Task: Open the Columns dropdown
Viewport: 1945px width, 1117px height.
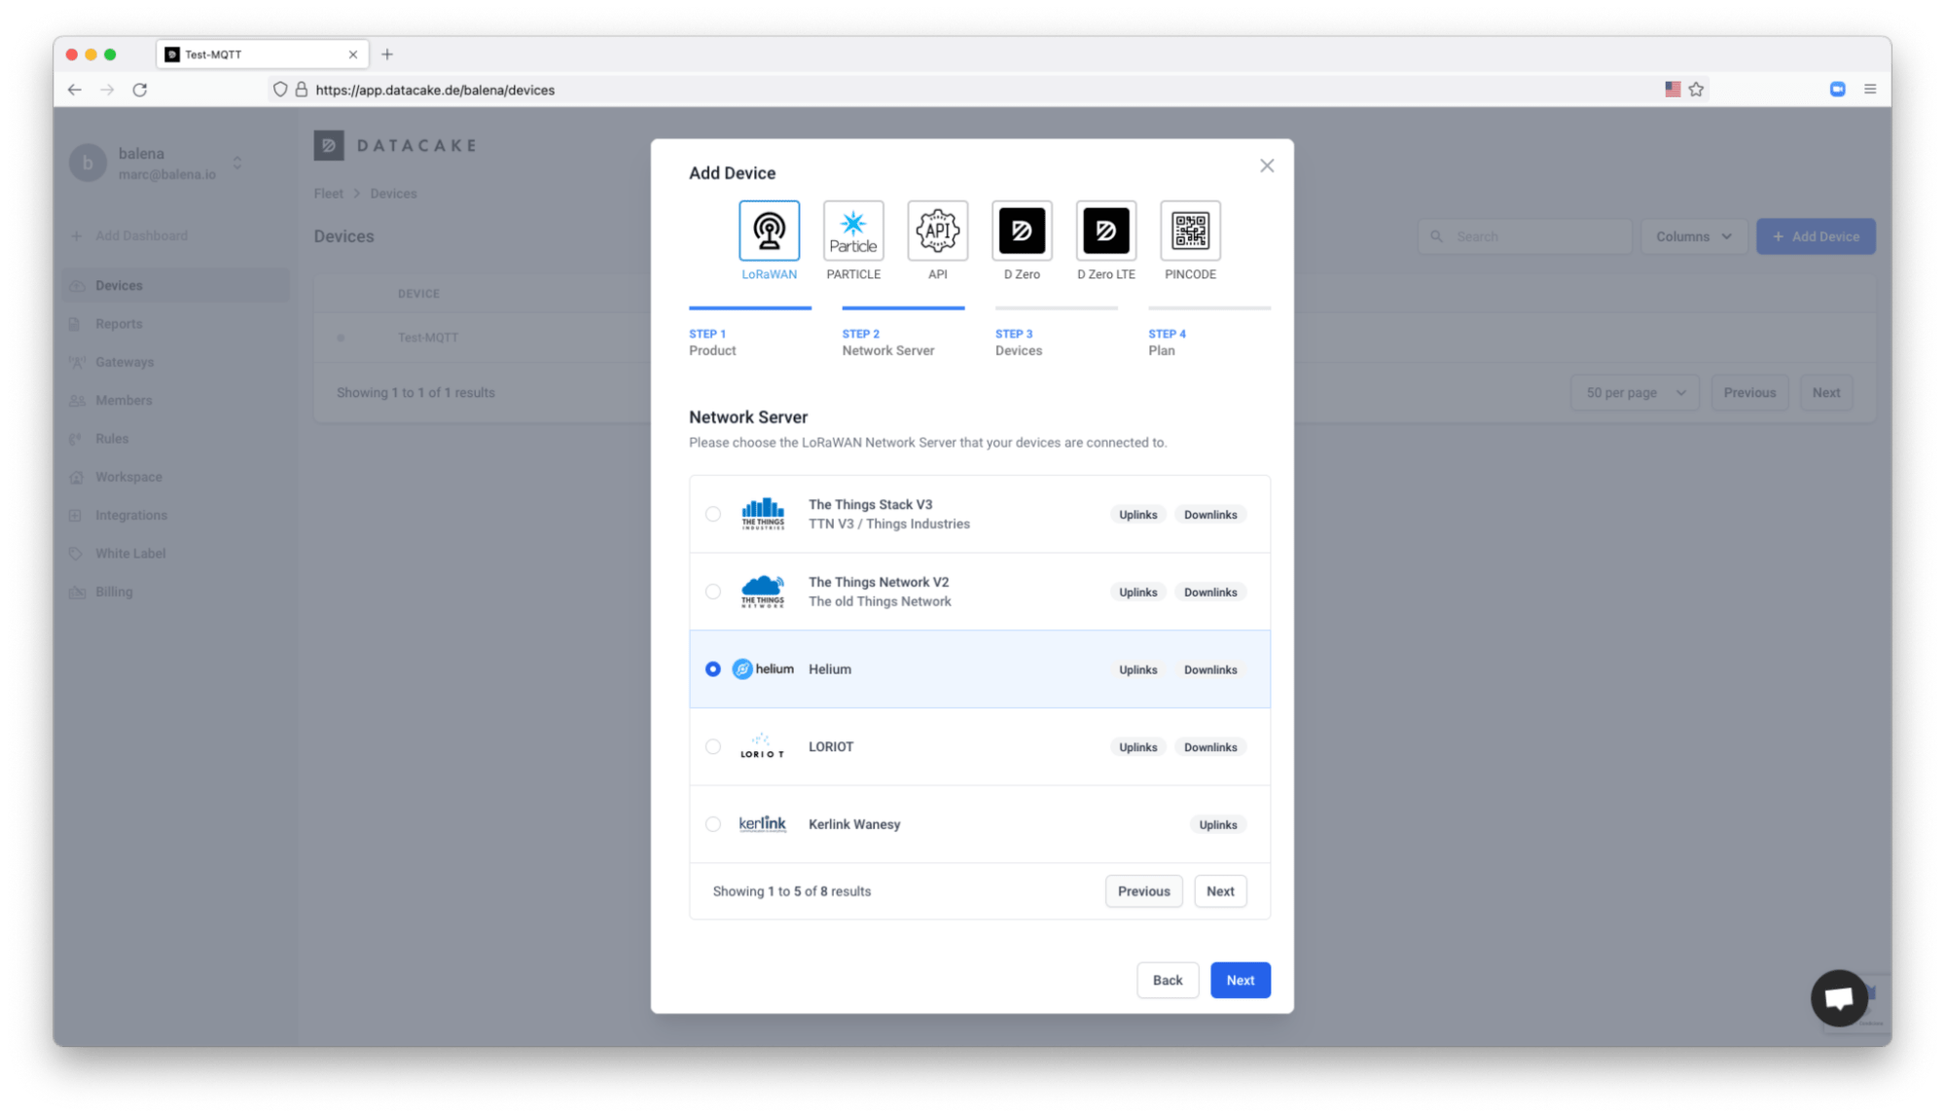Action: (x=1693, y=235)
